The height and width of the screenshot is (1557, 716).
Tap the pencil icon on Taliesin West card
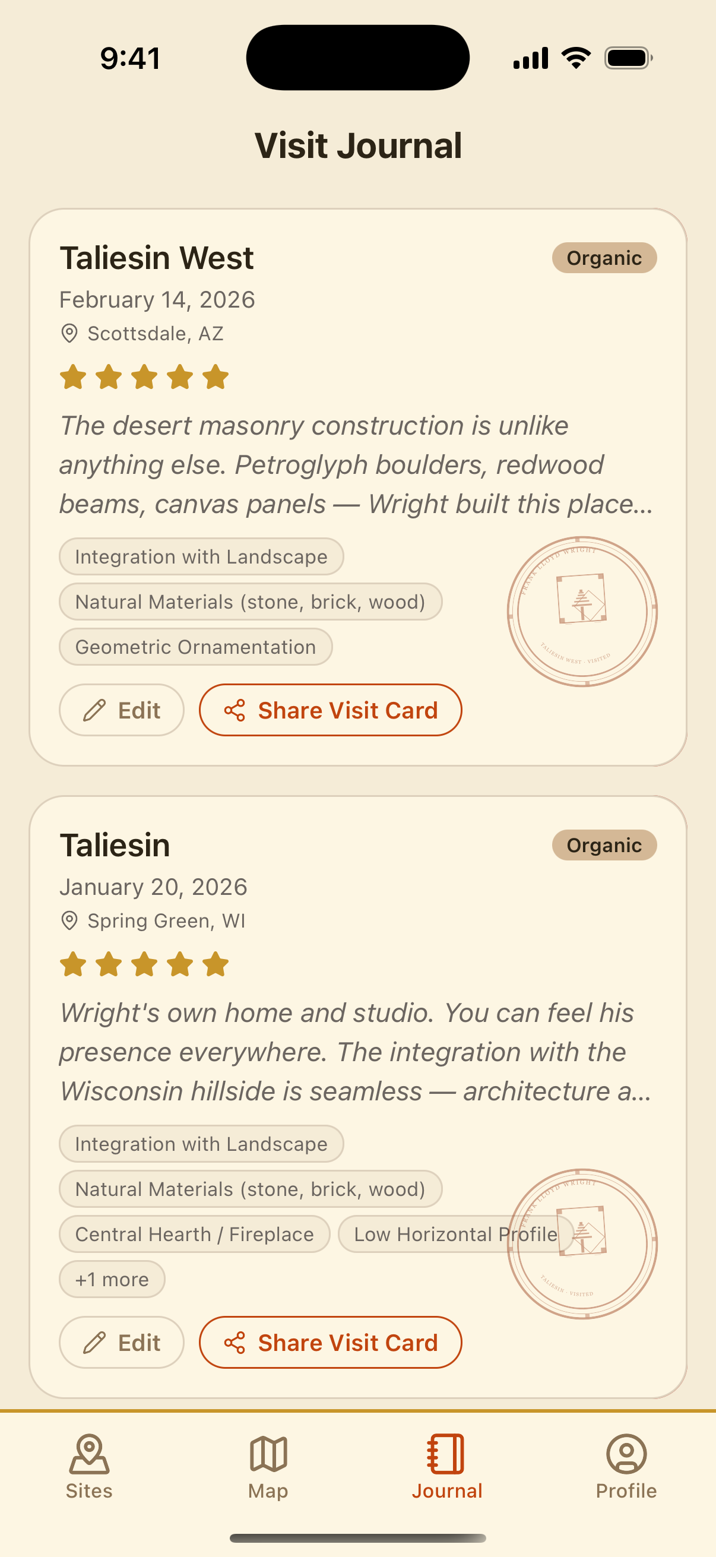coord(93,710)
